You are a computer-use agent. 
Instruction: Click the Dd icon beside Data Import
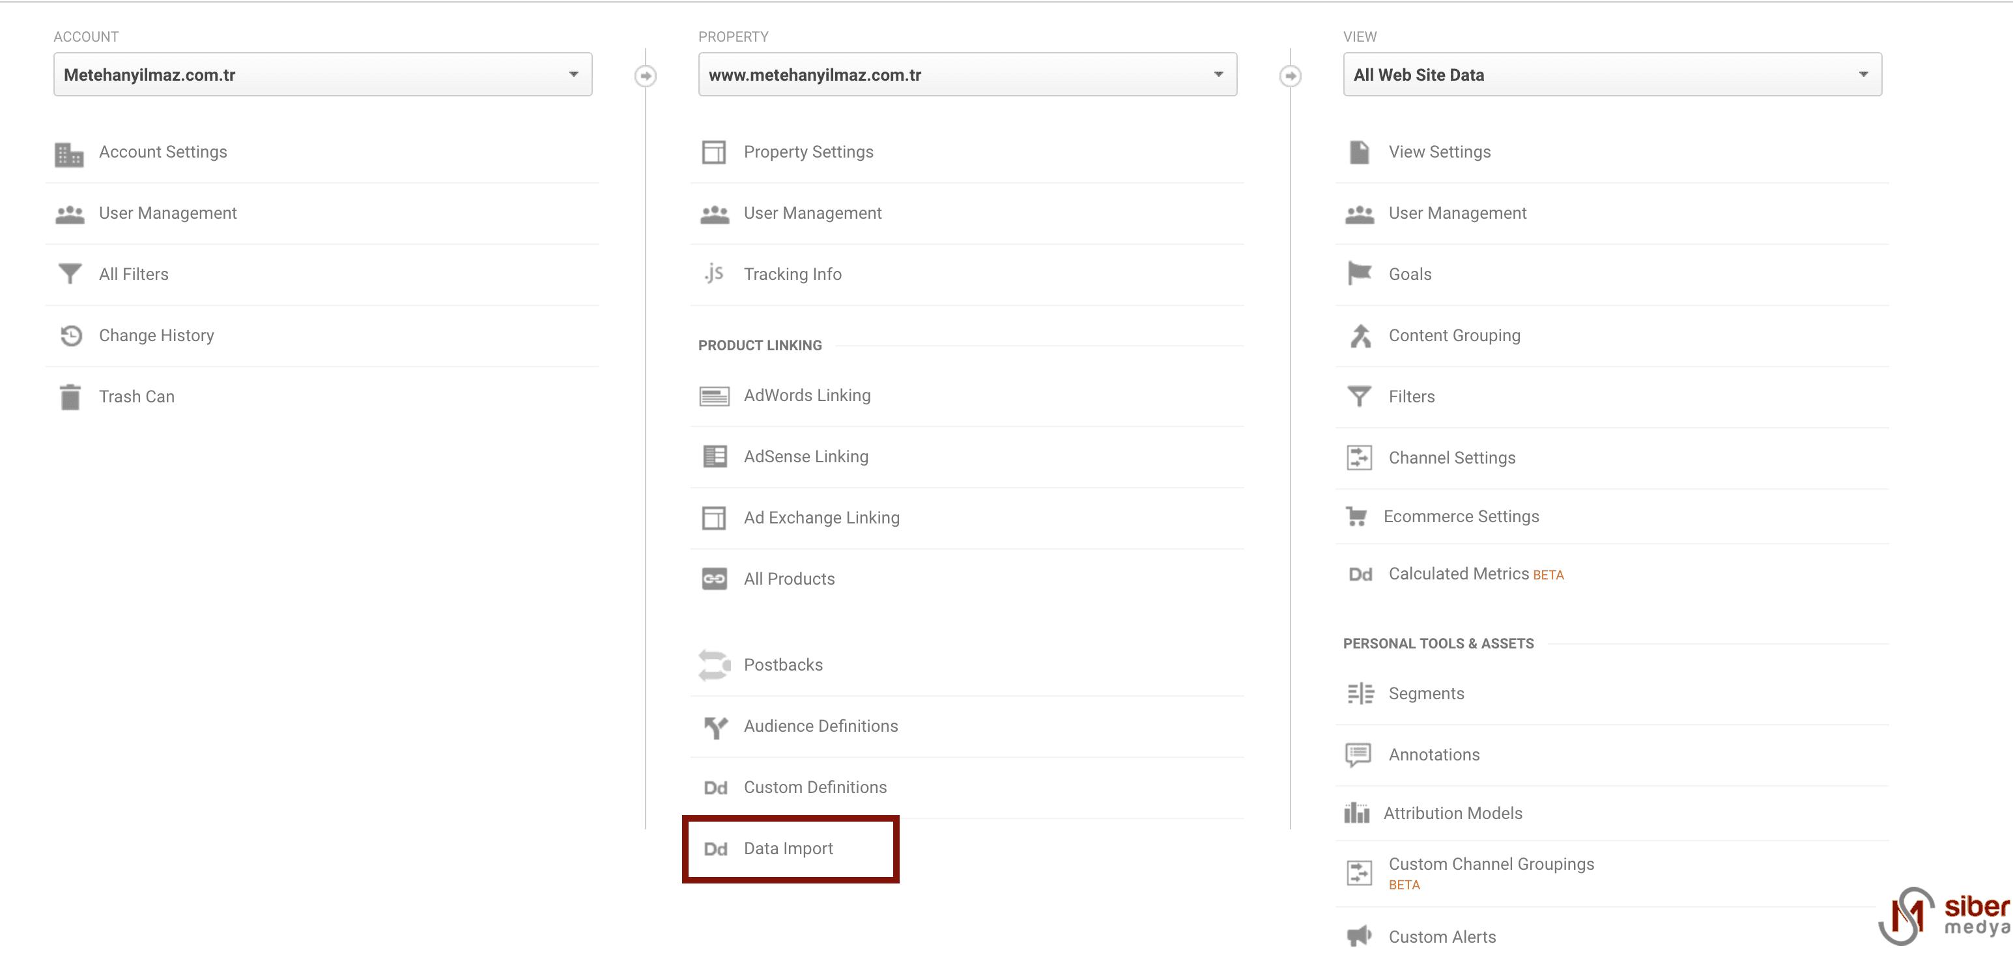715,849
